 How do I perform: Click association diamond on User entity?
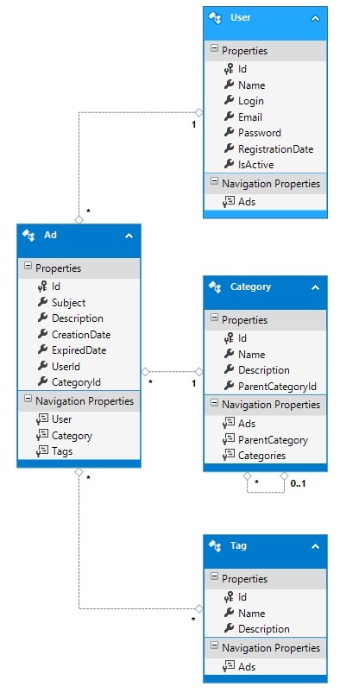click(x=199, y=112)
